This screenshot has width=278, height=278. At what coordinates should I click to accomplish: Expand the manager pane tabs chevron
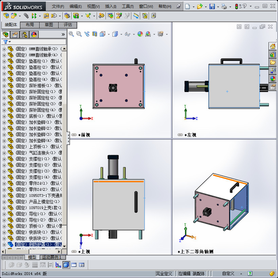(63, 34)
